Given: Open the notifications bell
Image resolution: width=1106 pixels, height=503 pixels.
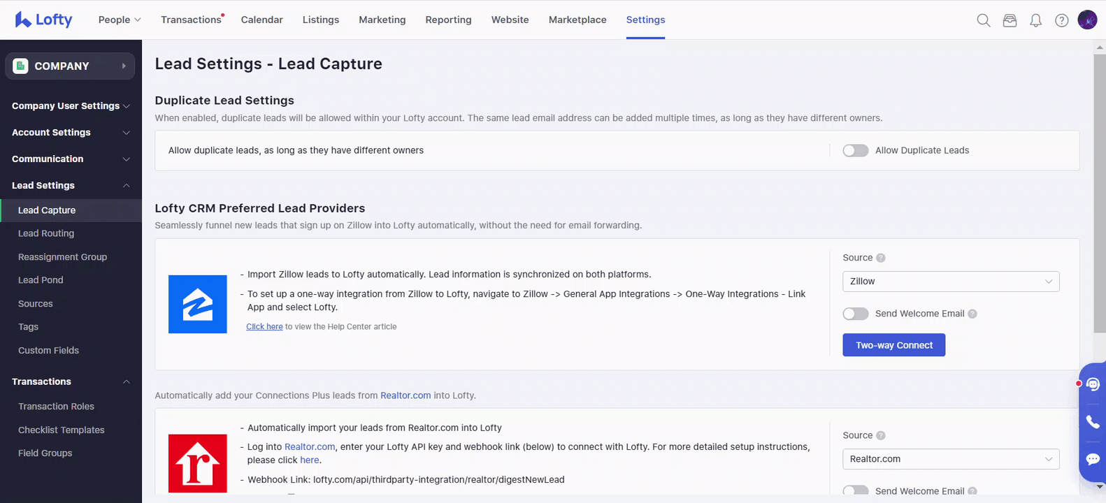Looking at the screenshot, I should coord(1035,20).
